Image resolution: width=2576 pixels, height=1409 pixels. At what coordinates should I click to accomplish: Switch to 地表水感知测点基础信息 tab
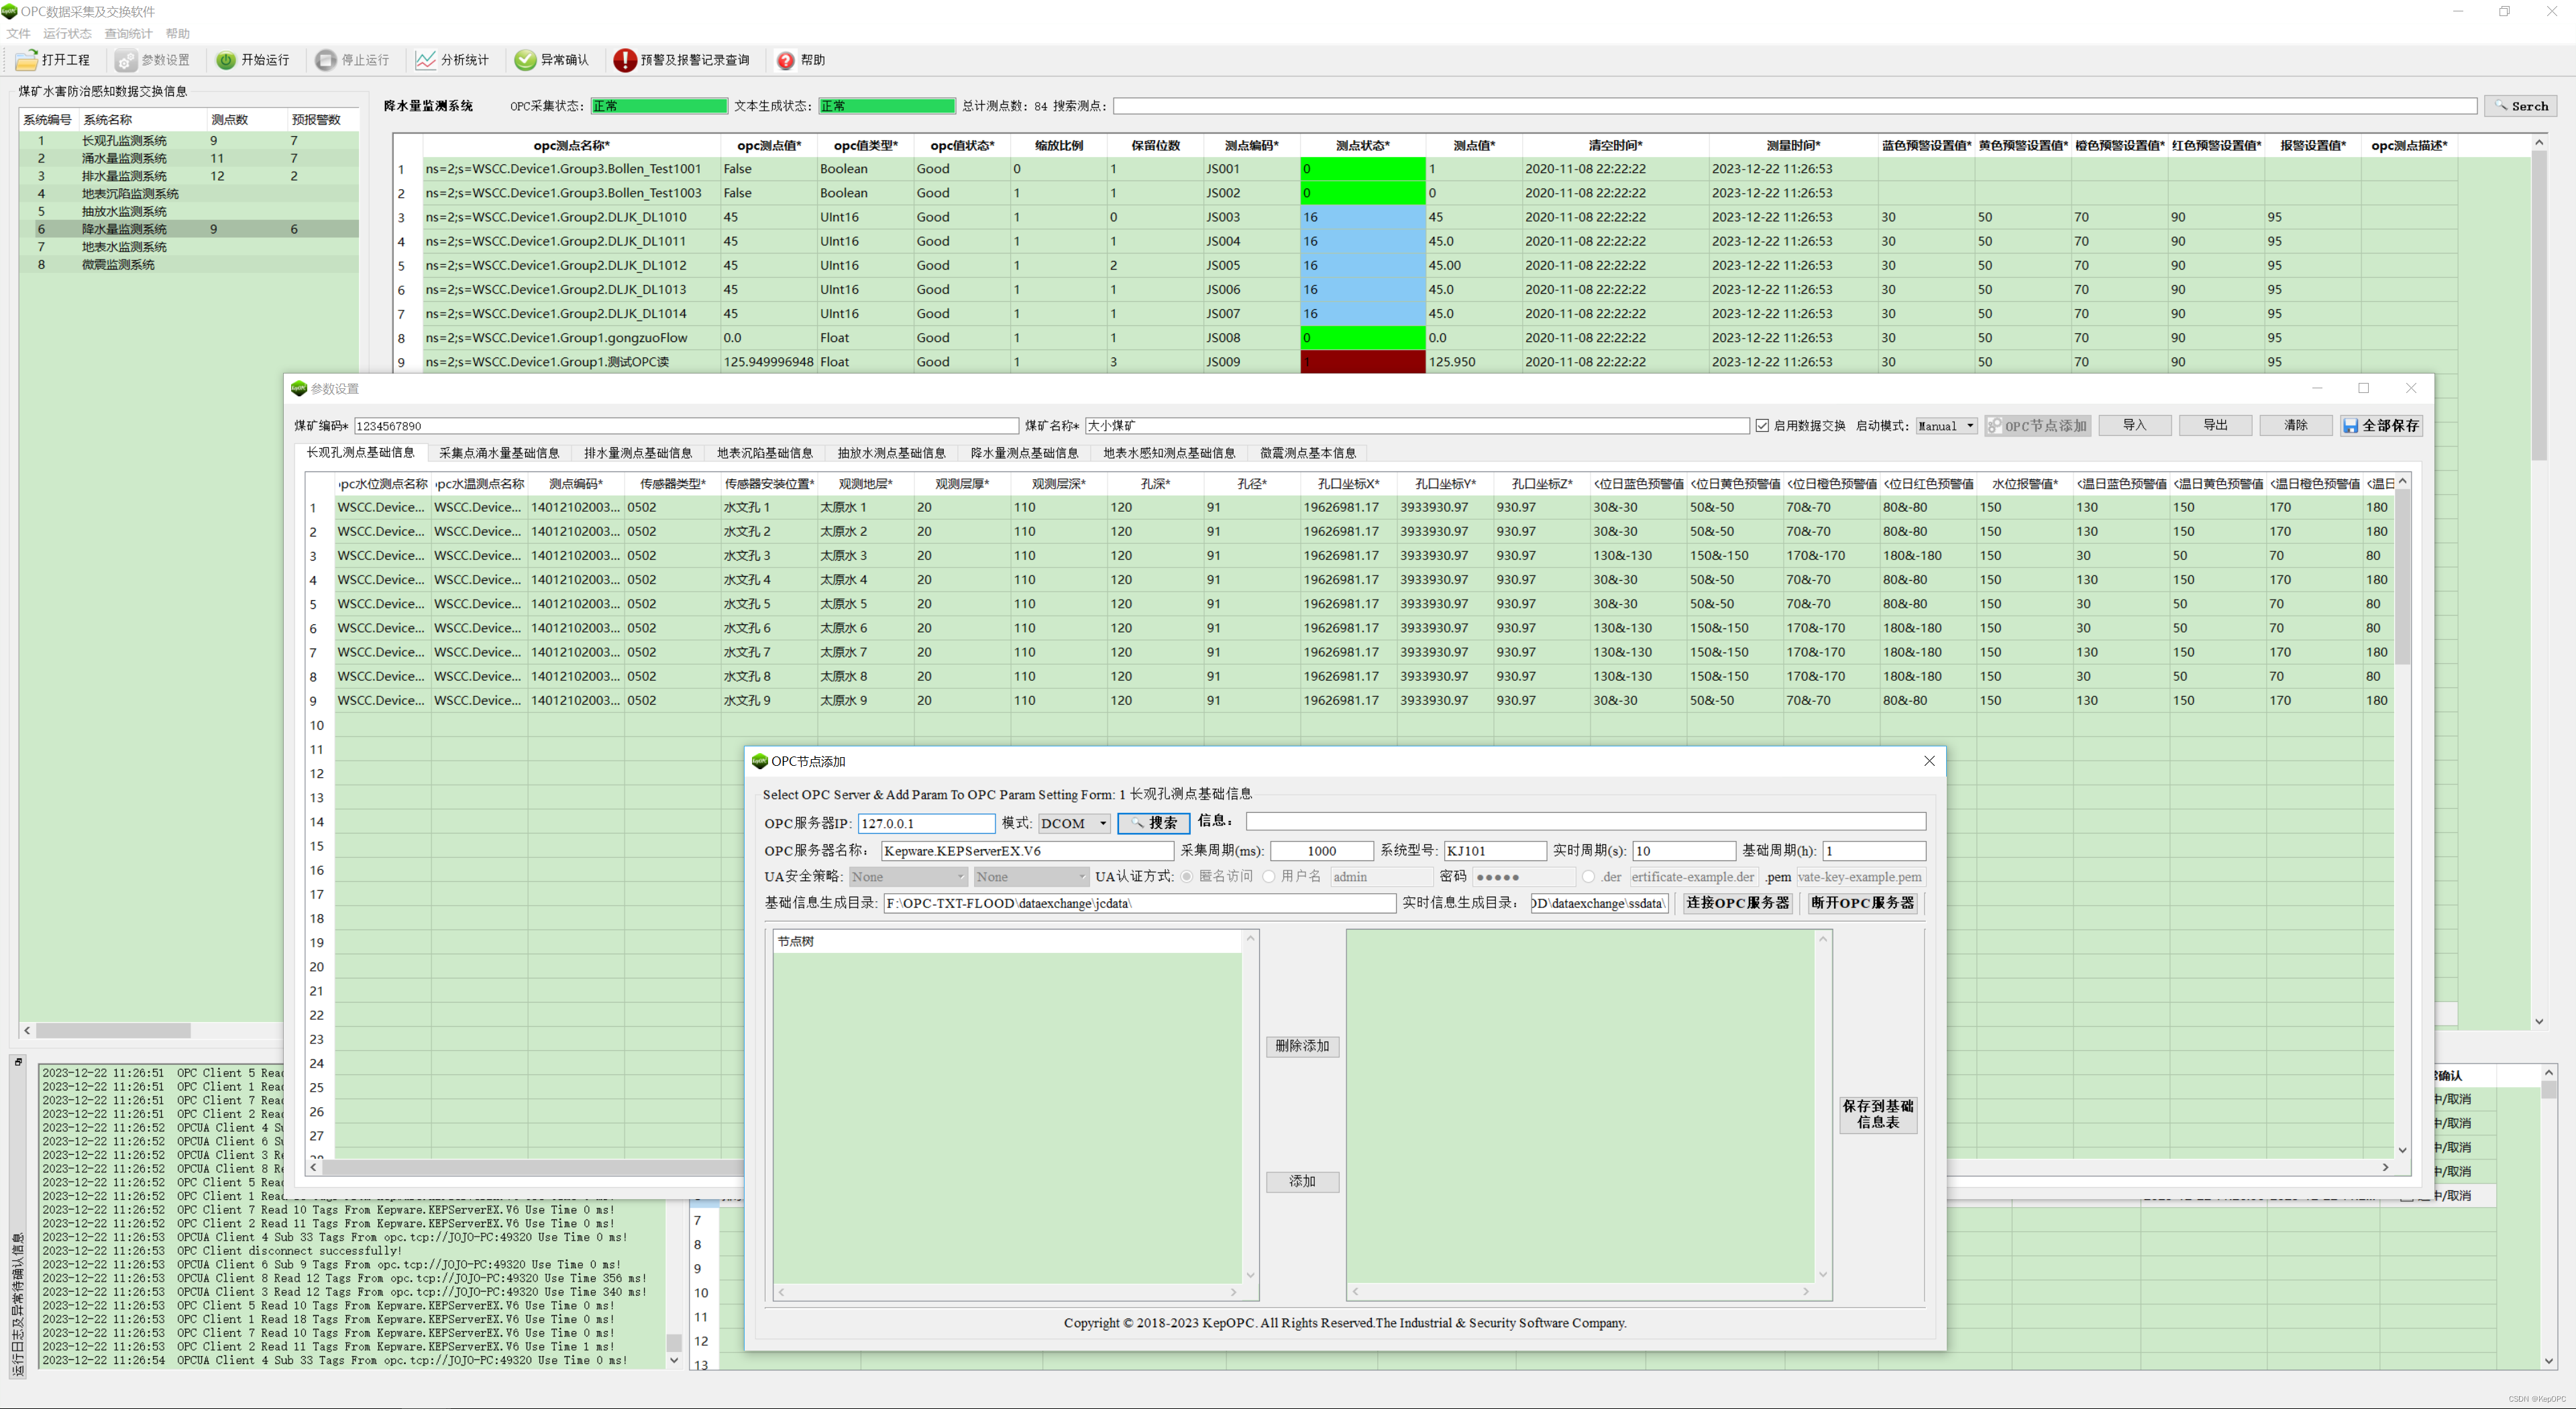pyautogui.click(x=1169, y=453)
